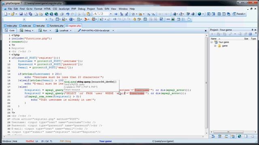This screenshot has width=259, height=145.
Task: Select the register.php tab
Action: tap(73, 26)
